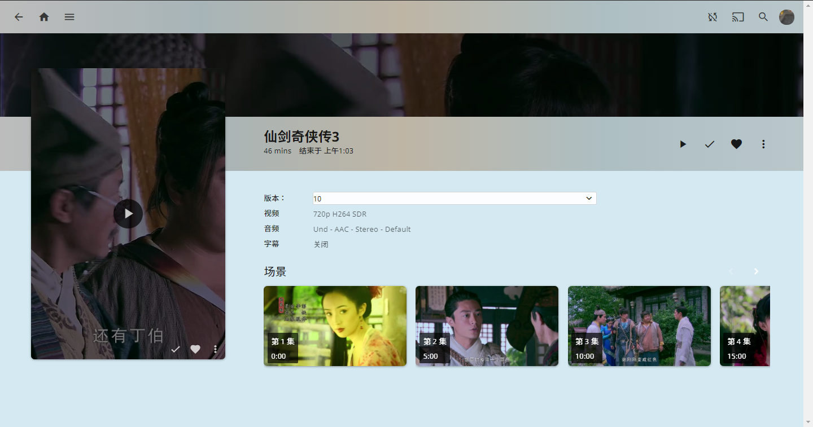The width and height of the screenshot is (813, 427).
Task: Show next scenes with right chevron
Action: click(756, 271)
